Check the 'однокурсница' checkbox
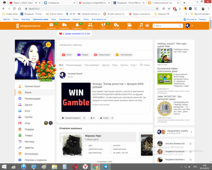Screen dimensions: 212x170 [111, 149]
